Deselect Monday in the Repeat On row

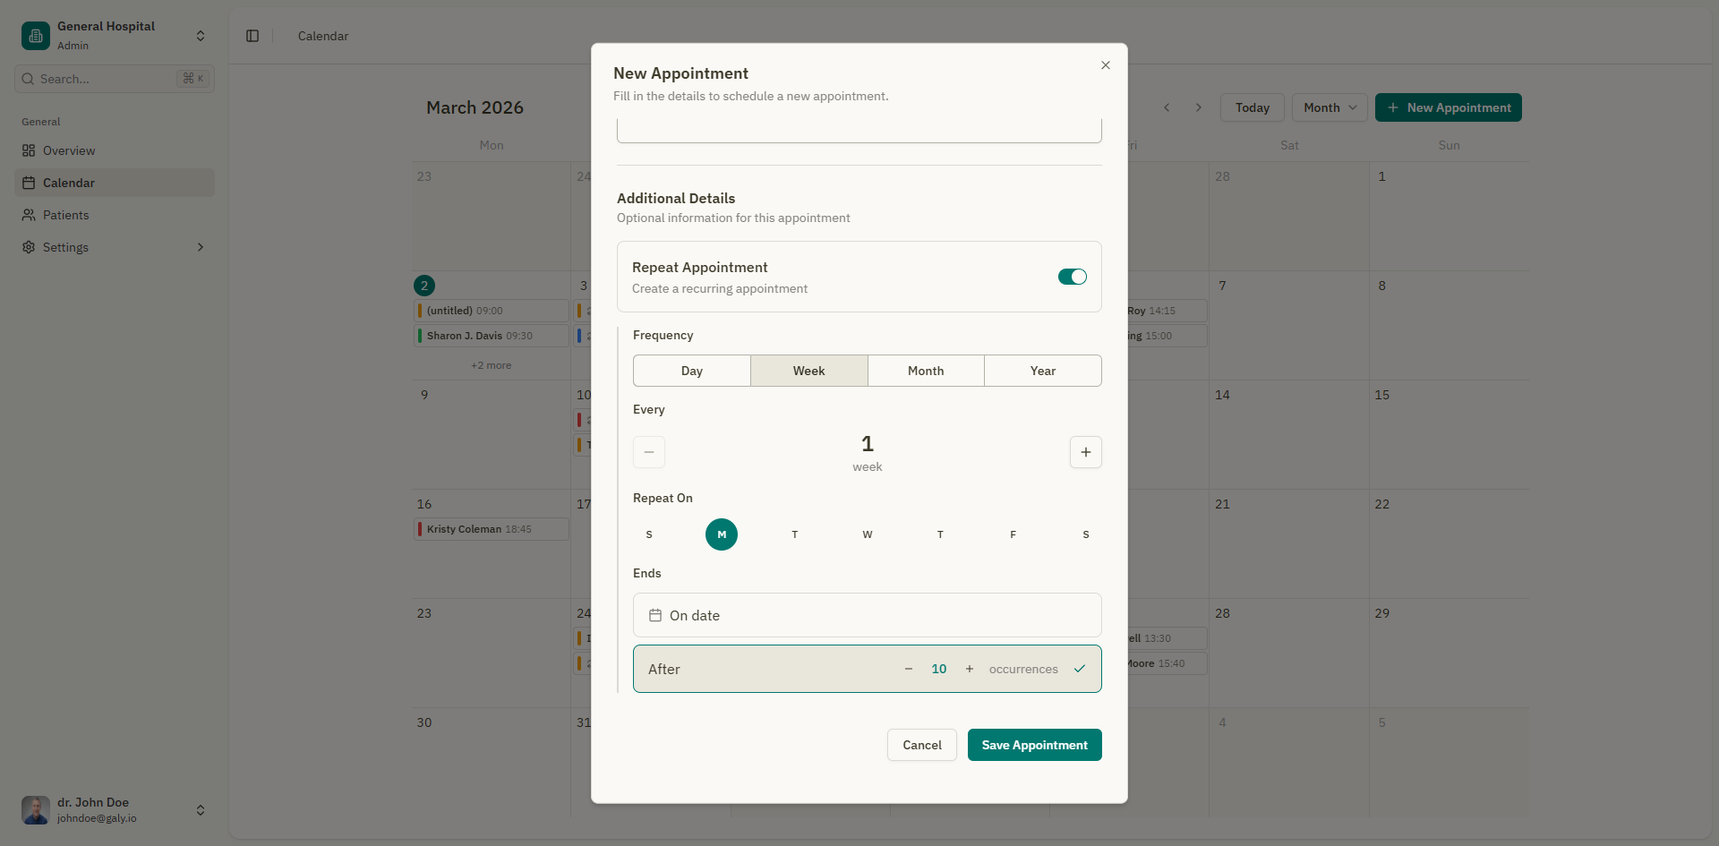[x=722, y=534]
